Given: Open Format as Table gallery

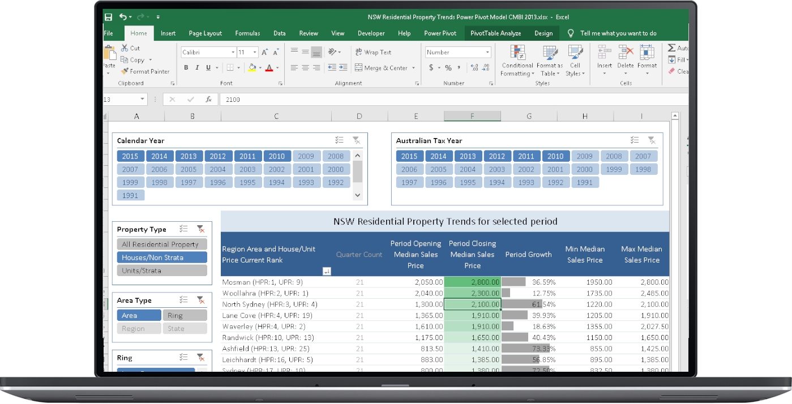Looking at the screenshot, I should [x=549, y=61].
